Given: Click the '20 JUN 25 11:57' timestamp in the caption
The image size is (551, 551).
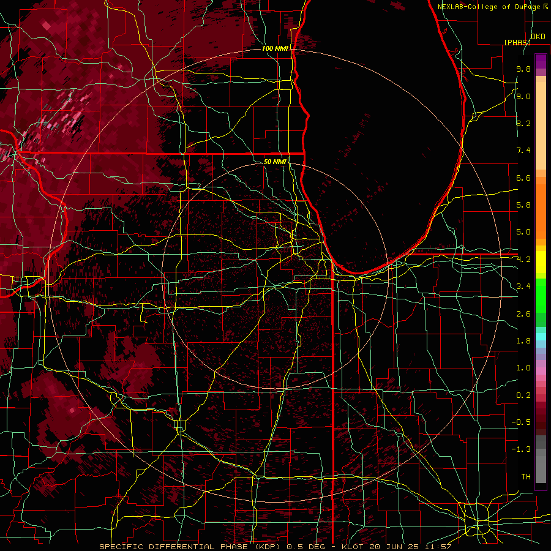Looking at the screenshot, I should click(x=410, y=547).
